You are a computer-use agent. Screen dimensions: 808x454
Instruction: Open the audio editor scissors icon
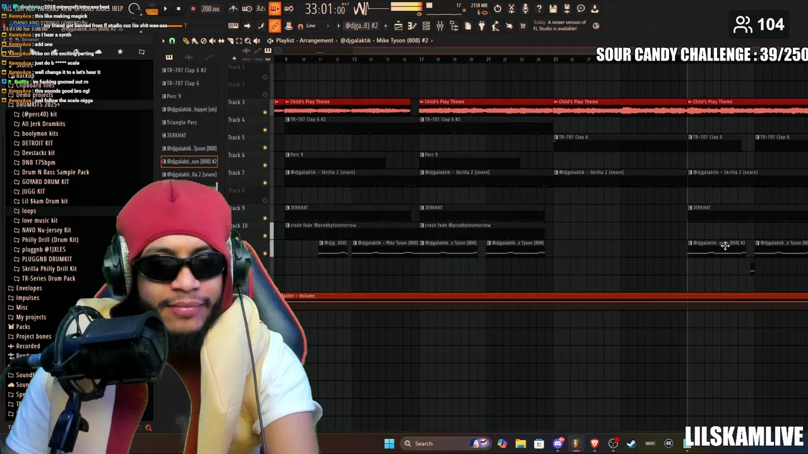point(511,9)
